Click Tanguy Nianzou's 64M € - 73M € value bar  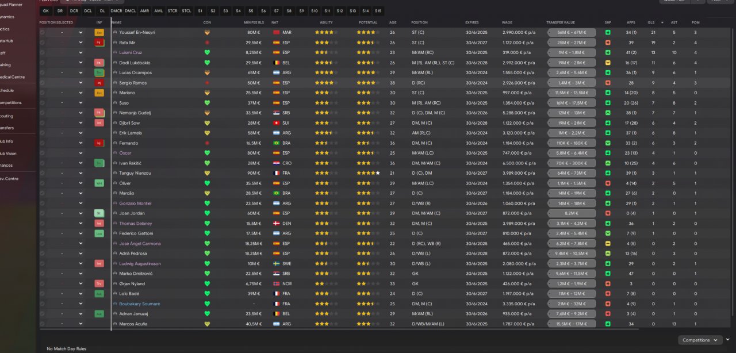(x=571, y=173)
